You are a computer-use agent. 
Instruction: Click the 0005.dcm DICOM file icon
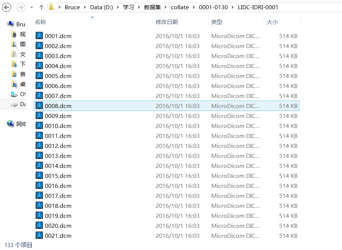[x=39, y=76]
